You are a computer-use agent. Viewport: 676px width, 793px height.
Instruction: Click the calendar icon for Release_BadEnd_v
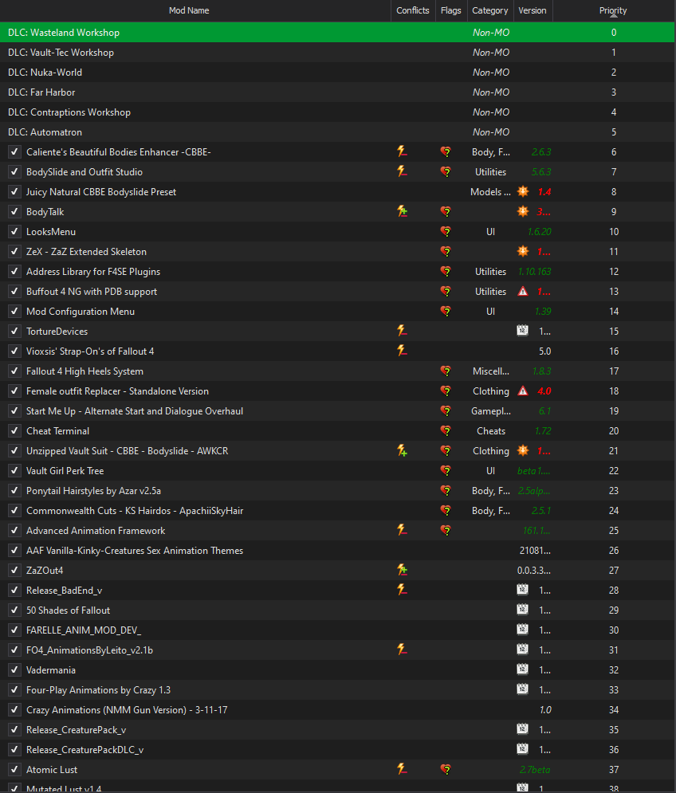[x=523, y=590]
